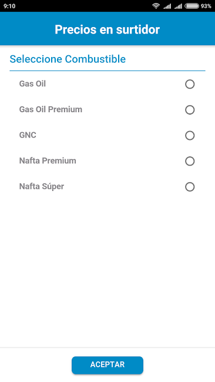Tap the 9:10 clock in status bar
The width and height of the screenshot is (215, 382).
click(9, 6)
